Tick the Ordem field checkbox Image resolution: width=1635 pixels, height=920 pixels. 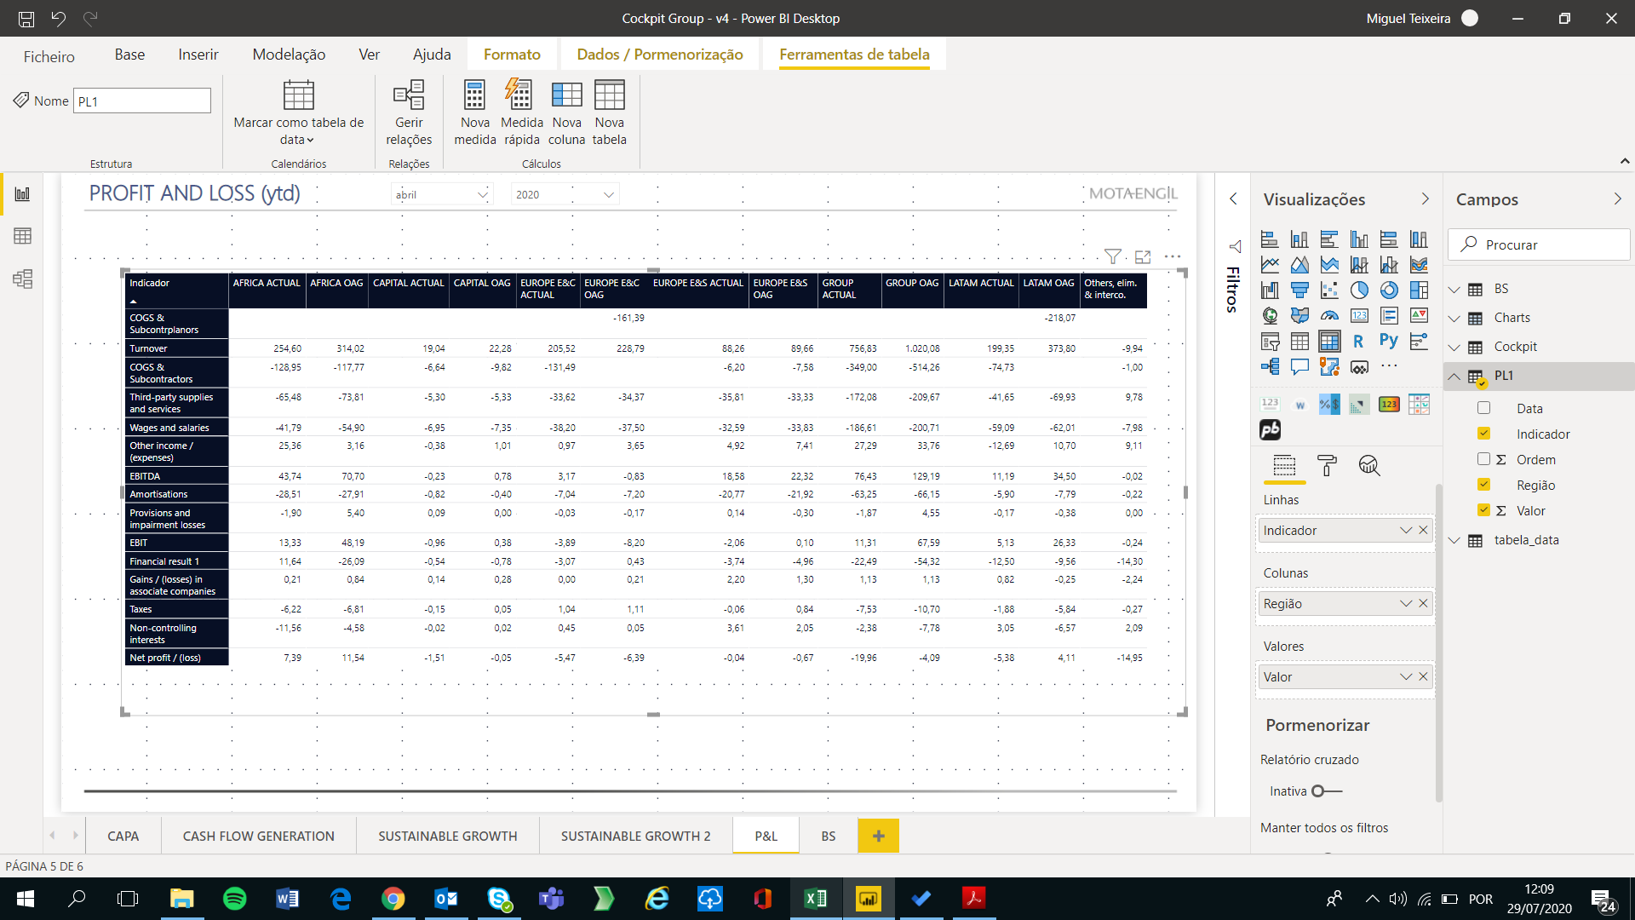[x=1483, y=459]
